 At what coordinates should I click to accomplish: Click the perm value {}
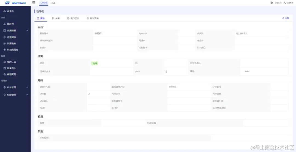[x=166, y=71]
